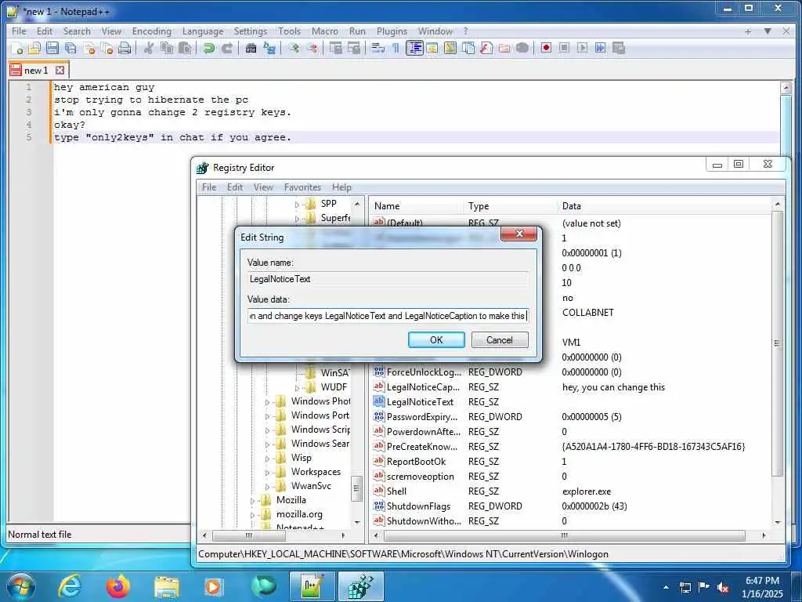Select the scremoveoption registry value
The image size is (802, 602).
[x=420, y=477]
